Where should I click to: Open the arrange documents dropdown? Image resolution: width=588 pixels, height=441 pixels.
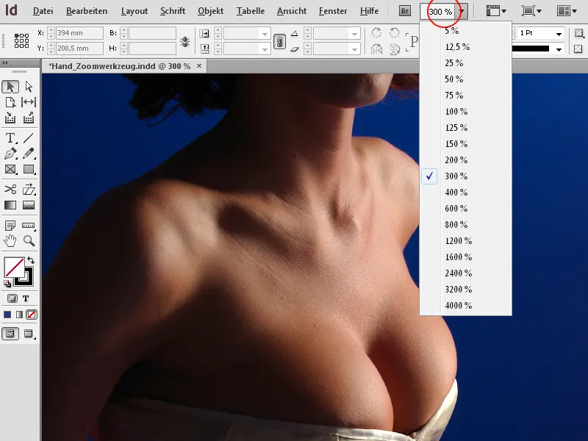tap(567, 11)
